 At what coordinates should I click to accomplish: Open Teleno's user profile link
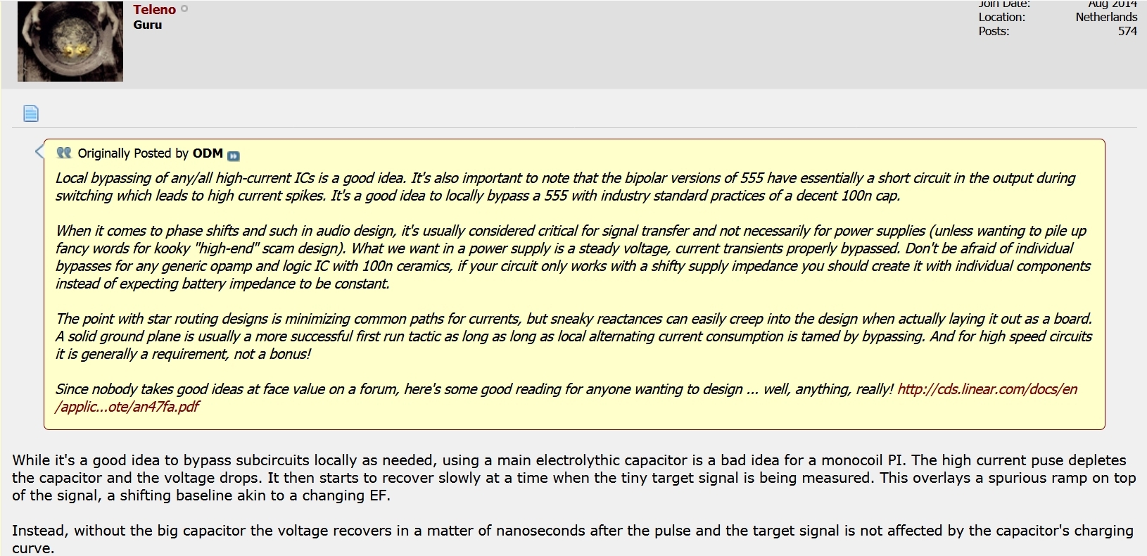pyautogui.click(x=154, y=9)
